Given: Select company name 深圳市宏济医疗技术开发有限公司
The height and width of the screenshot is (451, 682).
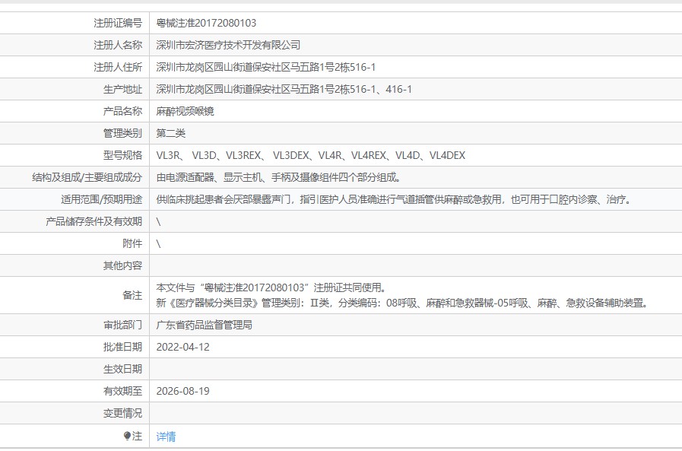Looking at the screenshot, I should click(x=228, y=45).
